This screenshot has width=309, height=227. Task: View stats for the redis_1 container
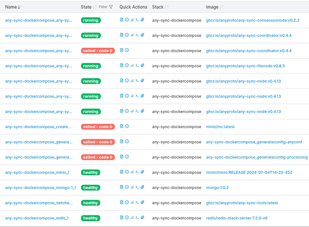132,217
